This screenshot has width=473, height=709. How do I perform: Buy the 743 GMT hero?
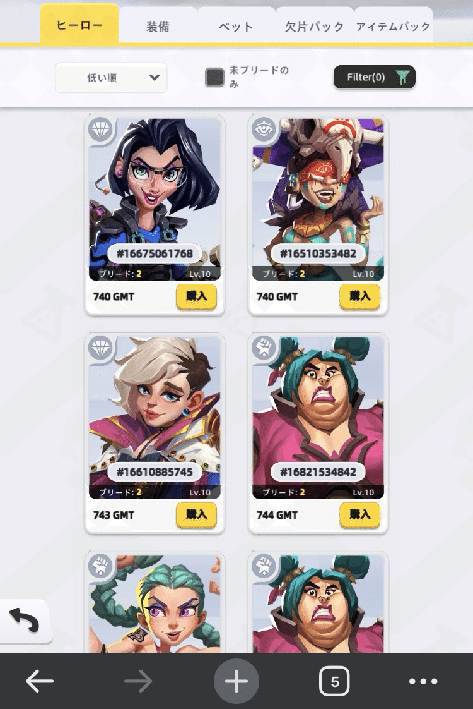[196, 514]
